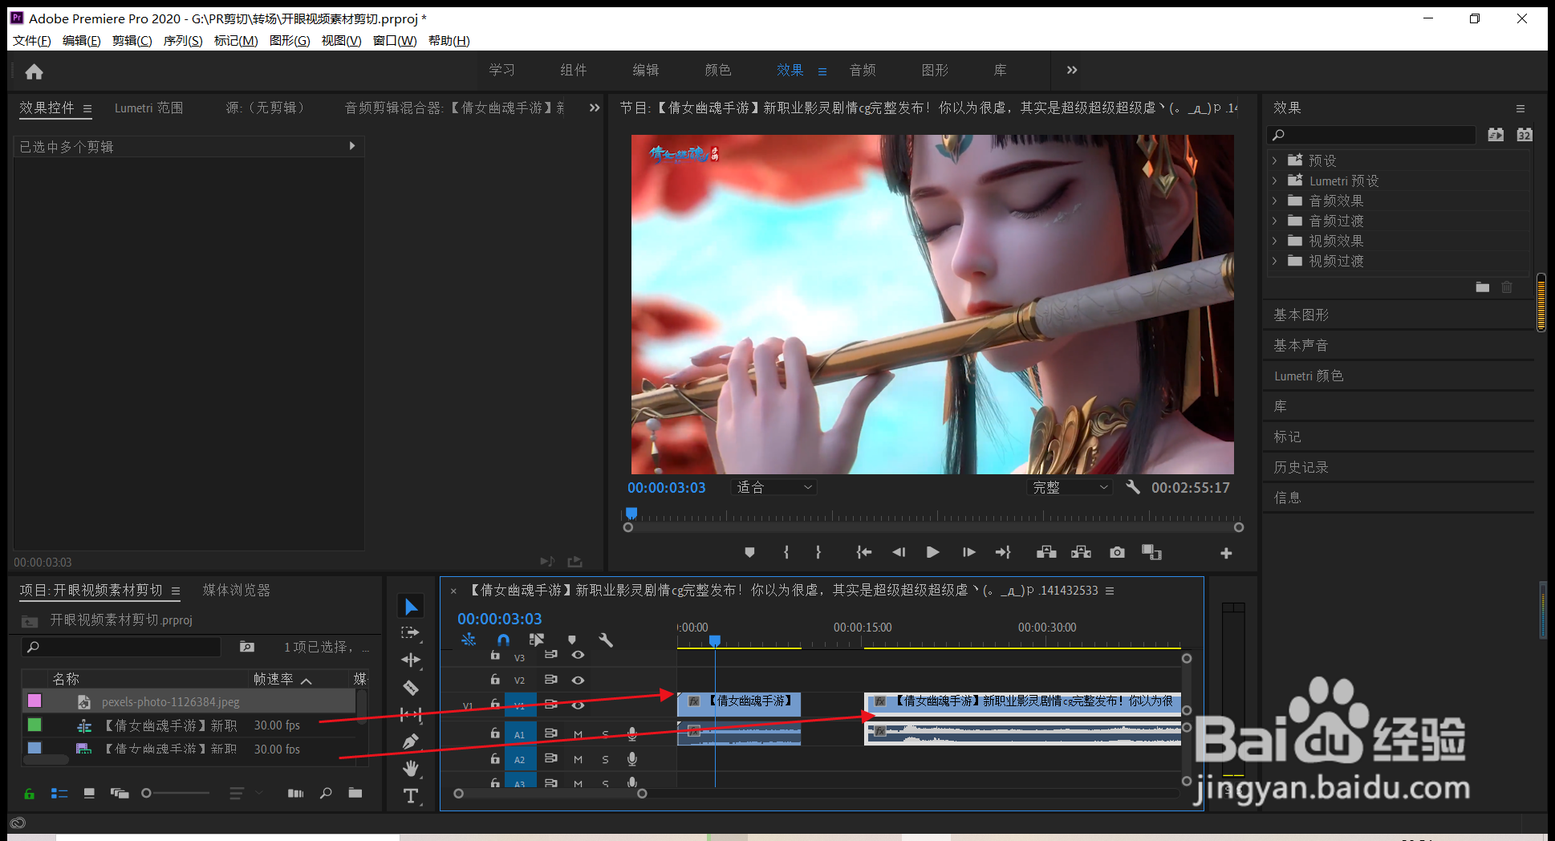Click Find icon in Project panel
Image resolution: width=1555 pixels, height=841 pixels.
click(326, 793)
